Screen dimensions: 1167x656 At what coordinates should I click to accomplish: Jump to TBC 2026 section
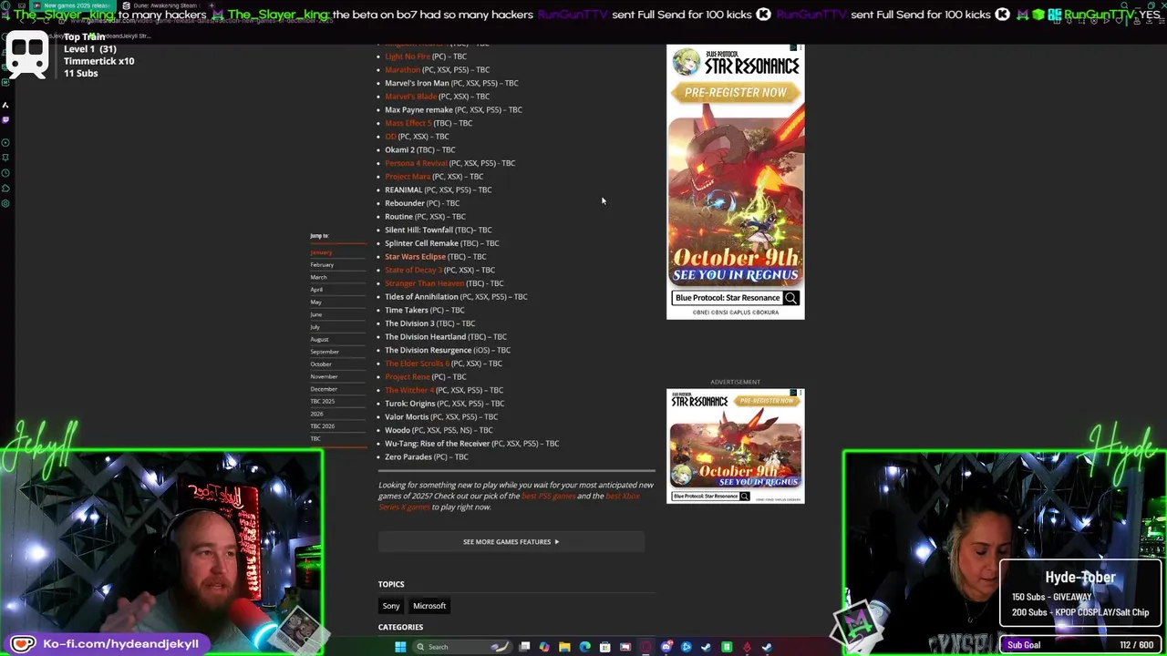click(323, 425)
